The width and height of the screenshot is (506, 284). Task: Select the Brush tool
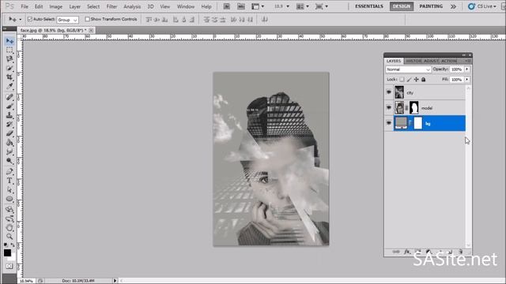9,106
